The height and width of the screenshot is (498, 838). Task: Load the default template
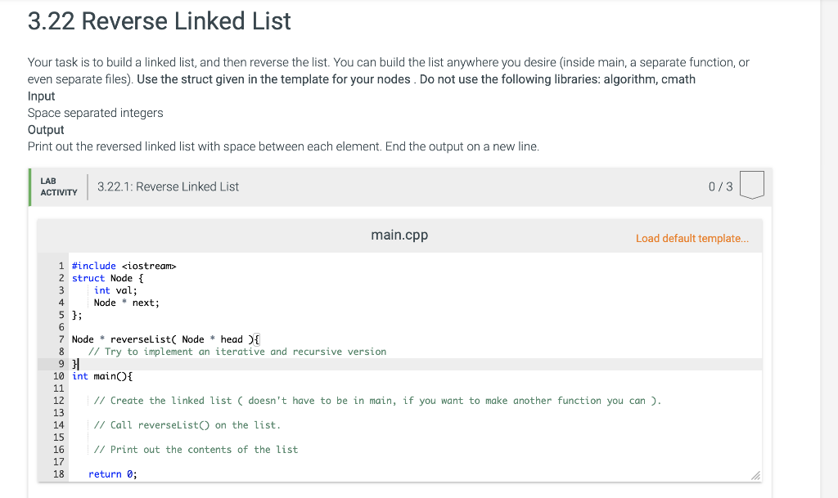(692, 239)
